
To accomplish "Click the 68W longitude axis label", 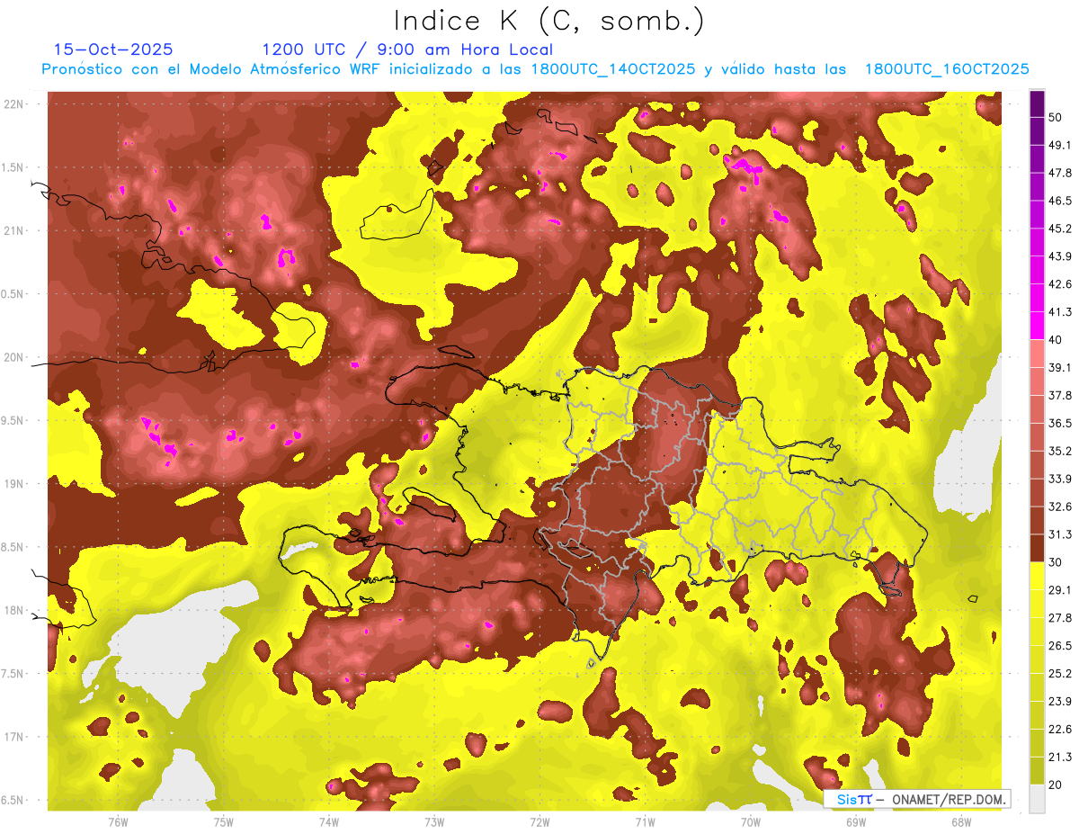I will [960, 821].
